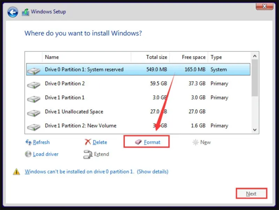279x210 pixels.
Task: Click the Extend drive icon
Action: (x=88, y=154)
